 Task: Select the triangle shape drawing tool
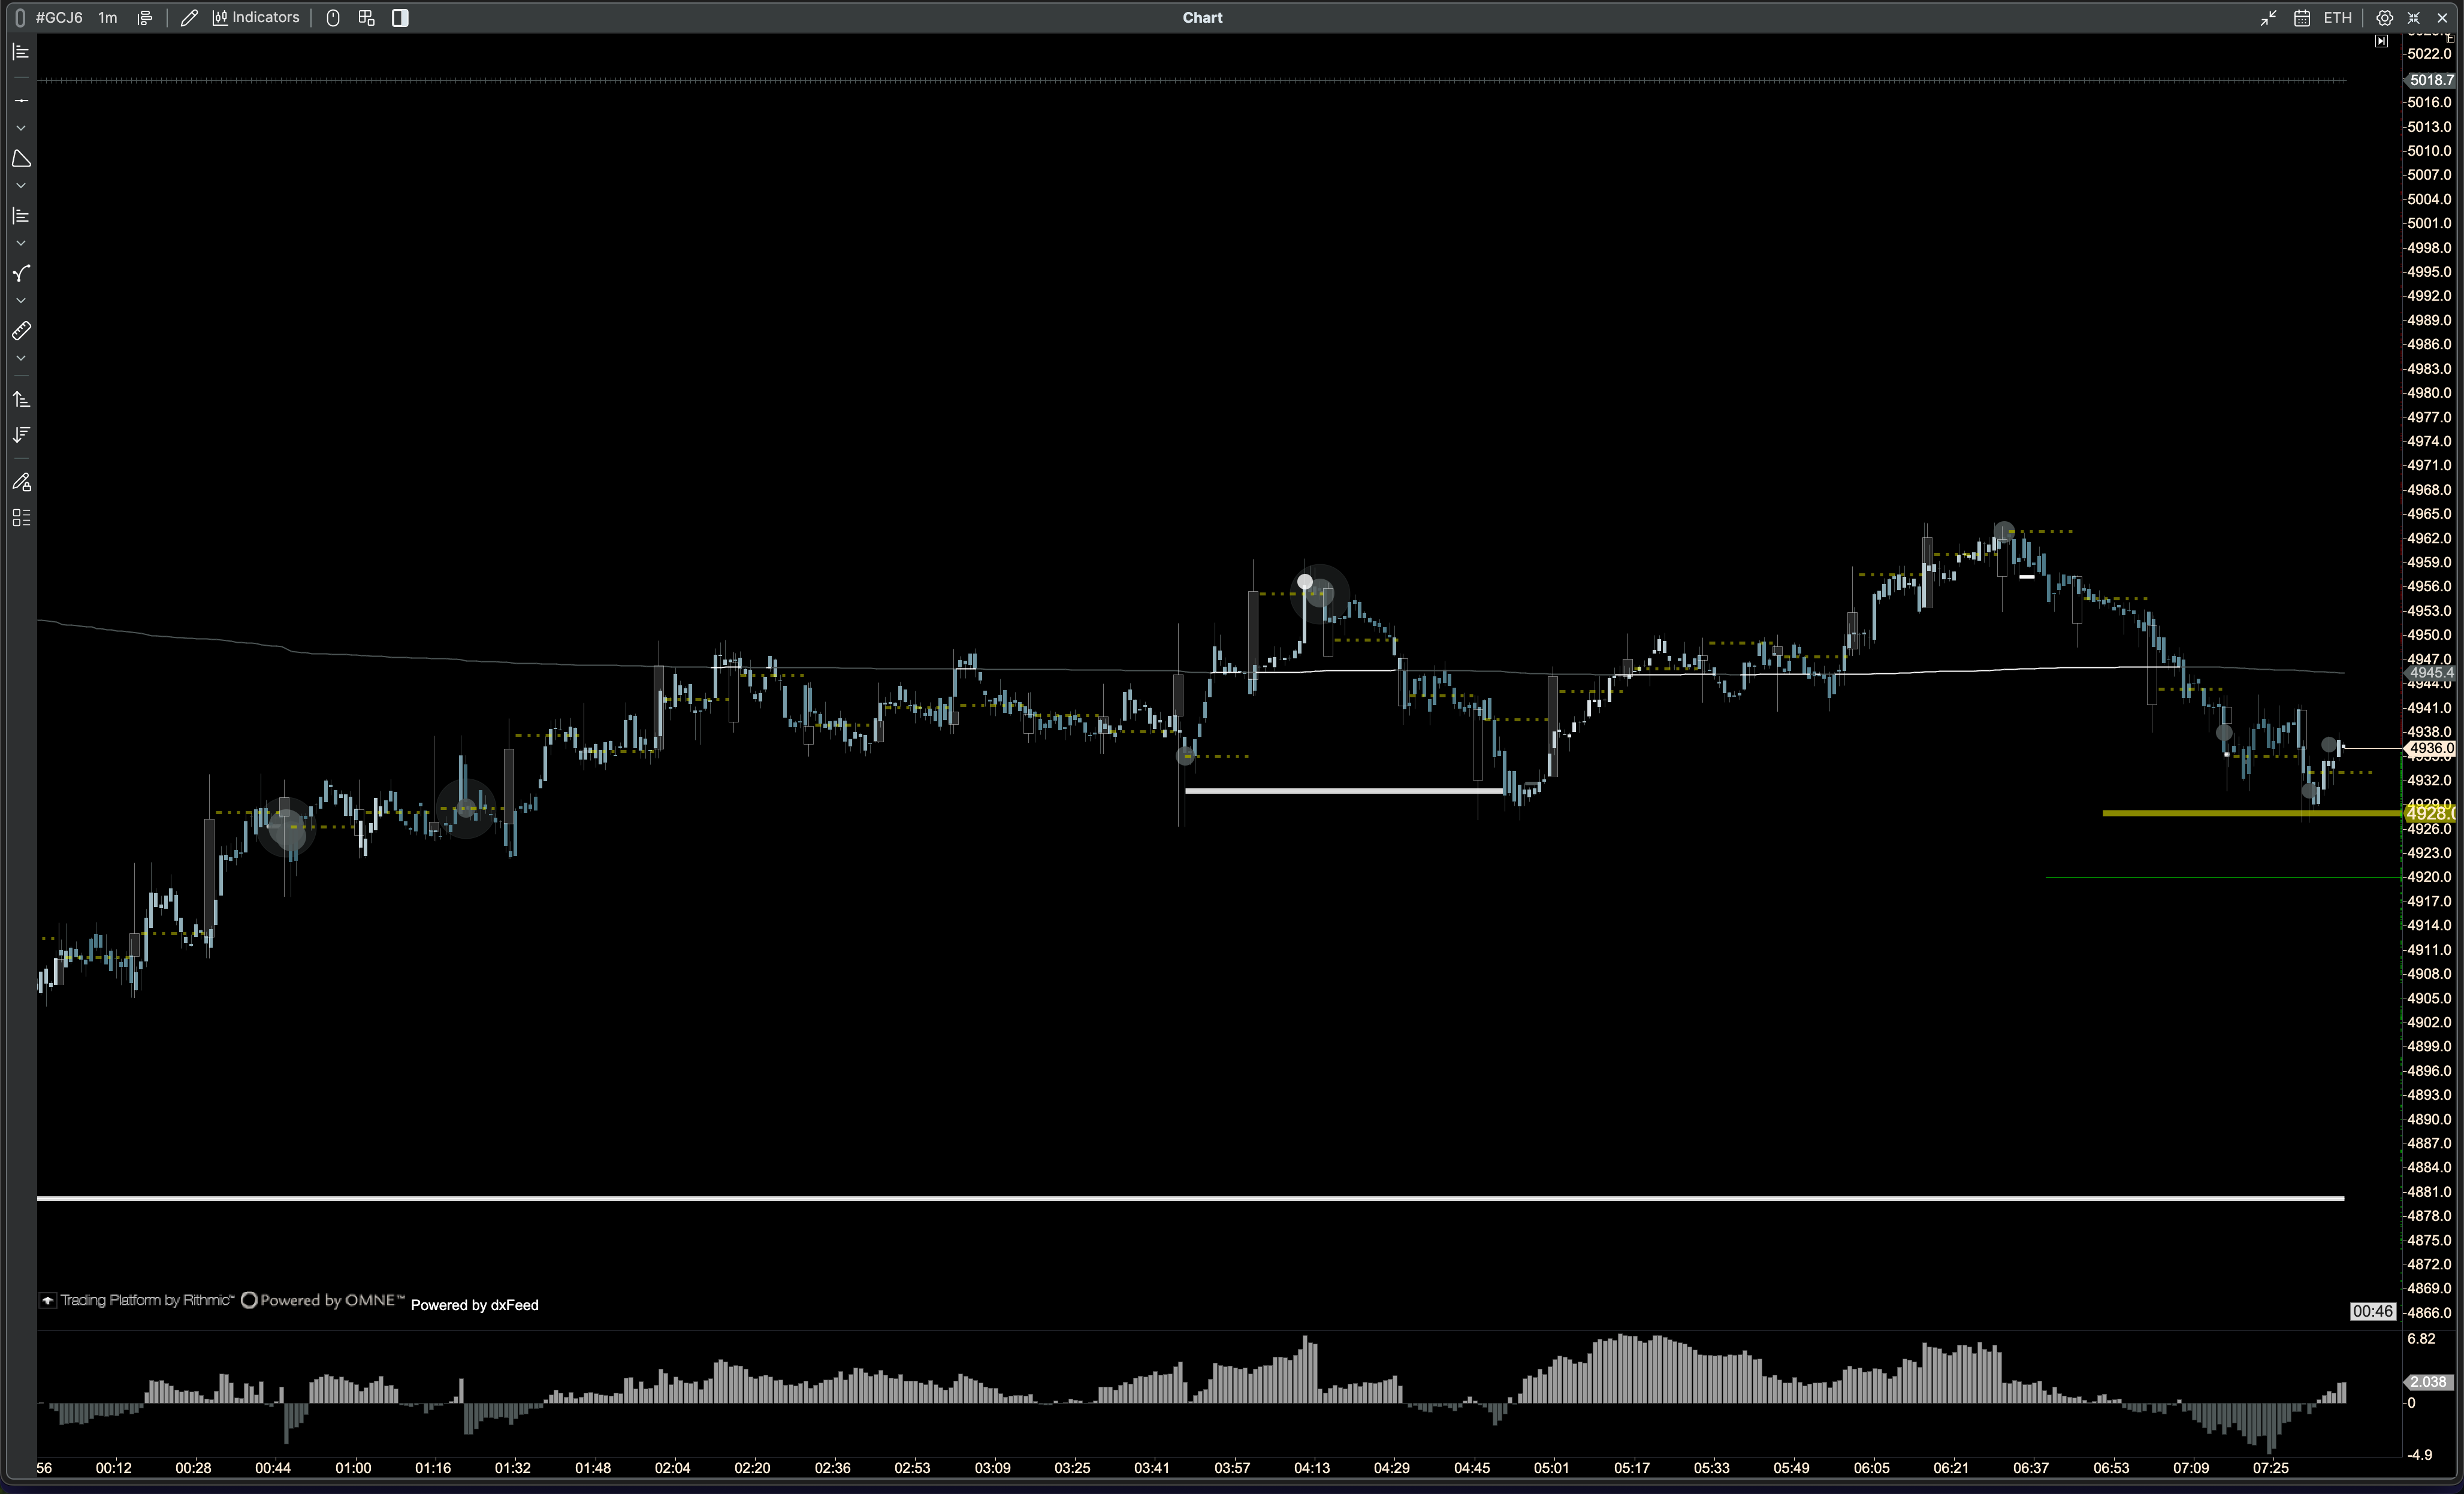point(21,159)
